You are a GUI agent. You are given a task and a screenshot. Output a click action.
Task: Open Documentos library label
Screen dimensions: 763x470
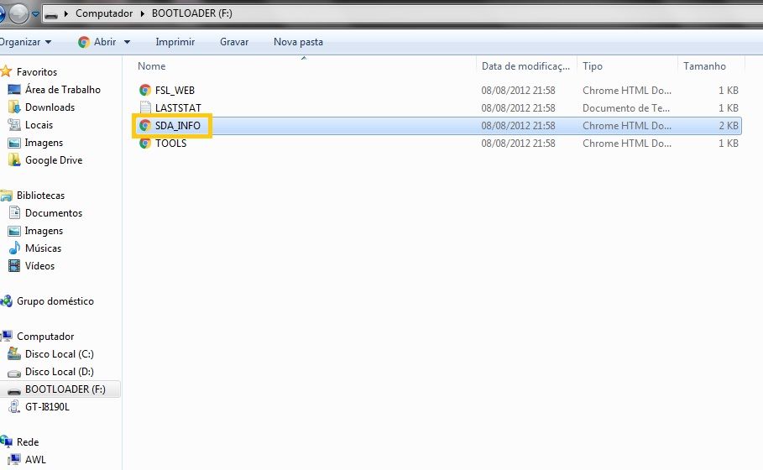click(54, 213)
